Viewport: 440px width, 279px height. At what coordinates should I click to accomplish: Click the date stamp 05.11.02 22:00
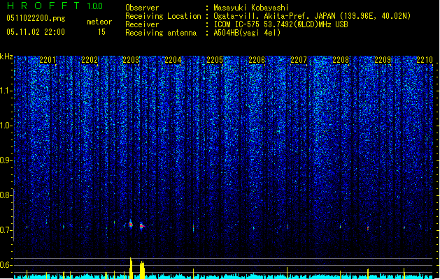pos(36,32)
